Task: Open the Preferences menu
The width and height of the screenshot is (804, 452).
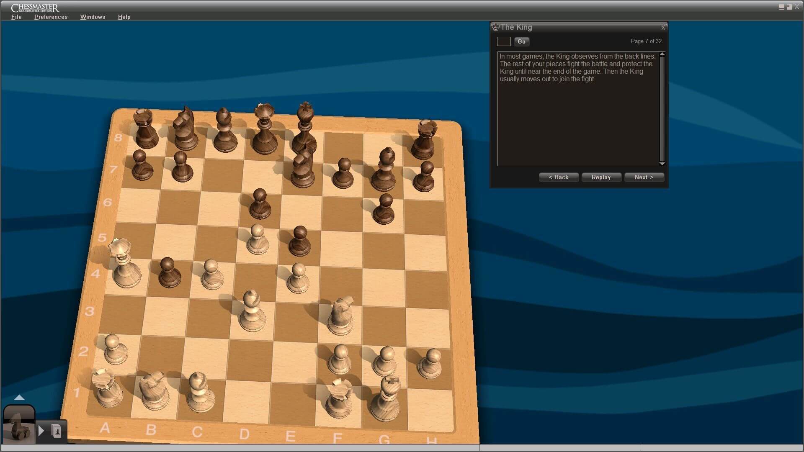Action: point(51,17)
